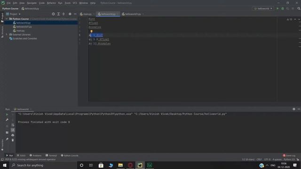Open Microsoft Store from taskbar
Screen dimensions: 301x169
101,165
